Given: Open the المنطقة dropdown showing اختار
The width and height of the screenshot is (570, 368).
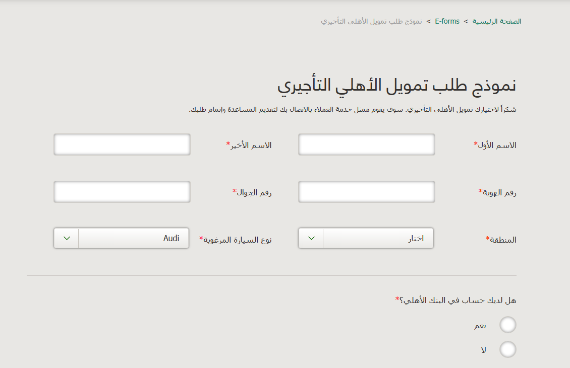Looking at the screenshot, I should click(378, 239).
